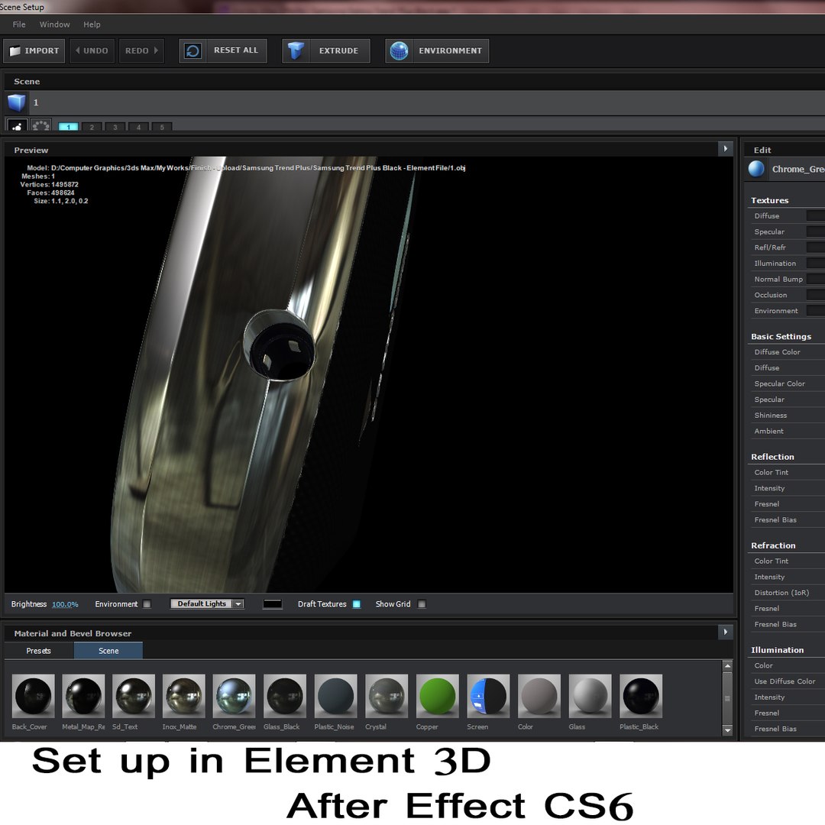825x825 pixels.
Task: Click the EXTRUDE button label
Action: point(338,50)
